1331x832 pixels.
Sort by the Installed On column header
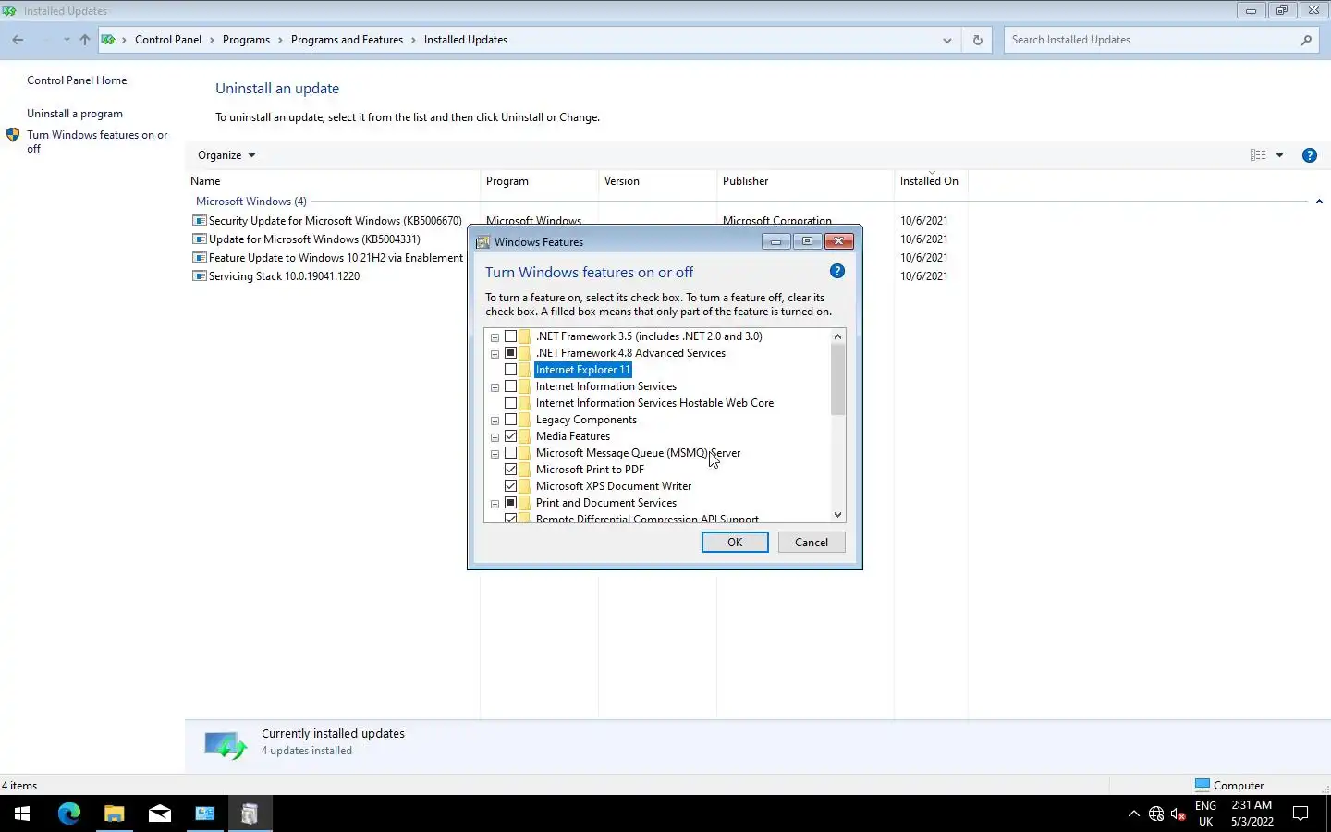931,181
